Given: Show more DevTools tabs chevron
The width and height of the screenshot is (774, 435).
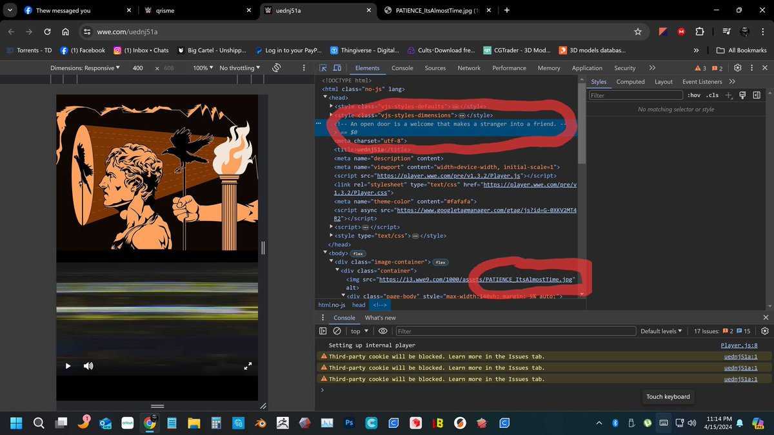Looking at the screenshot, I should tap(652, 68).
